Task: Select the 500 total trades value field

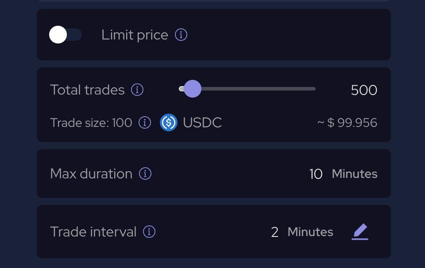Action: [x=364, y=90]
